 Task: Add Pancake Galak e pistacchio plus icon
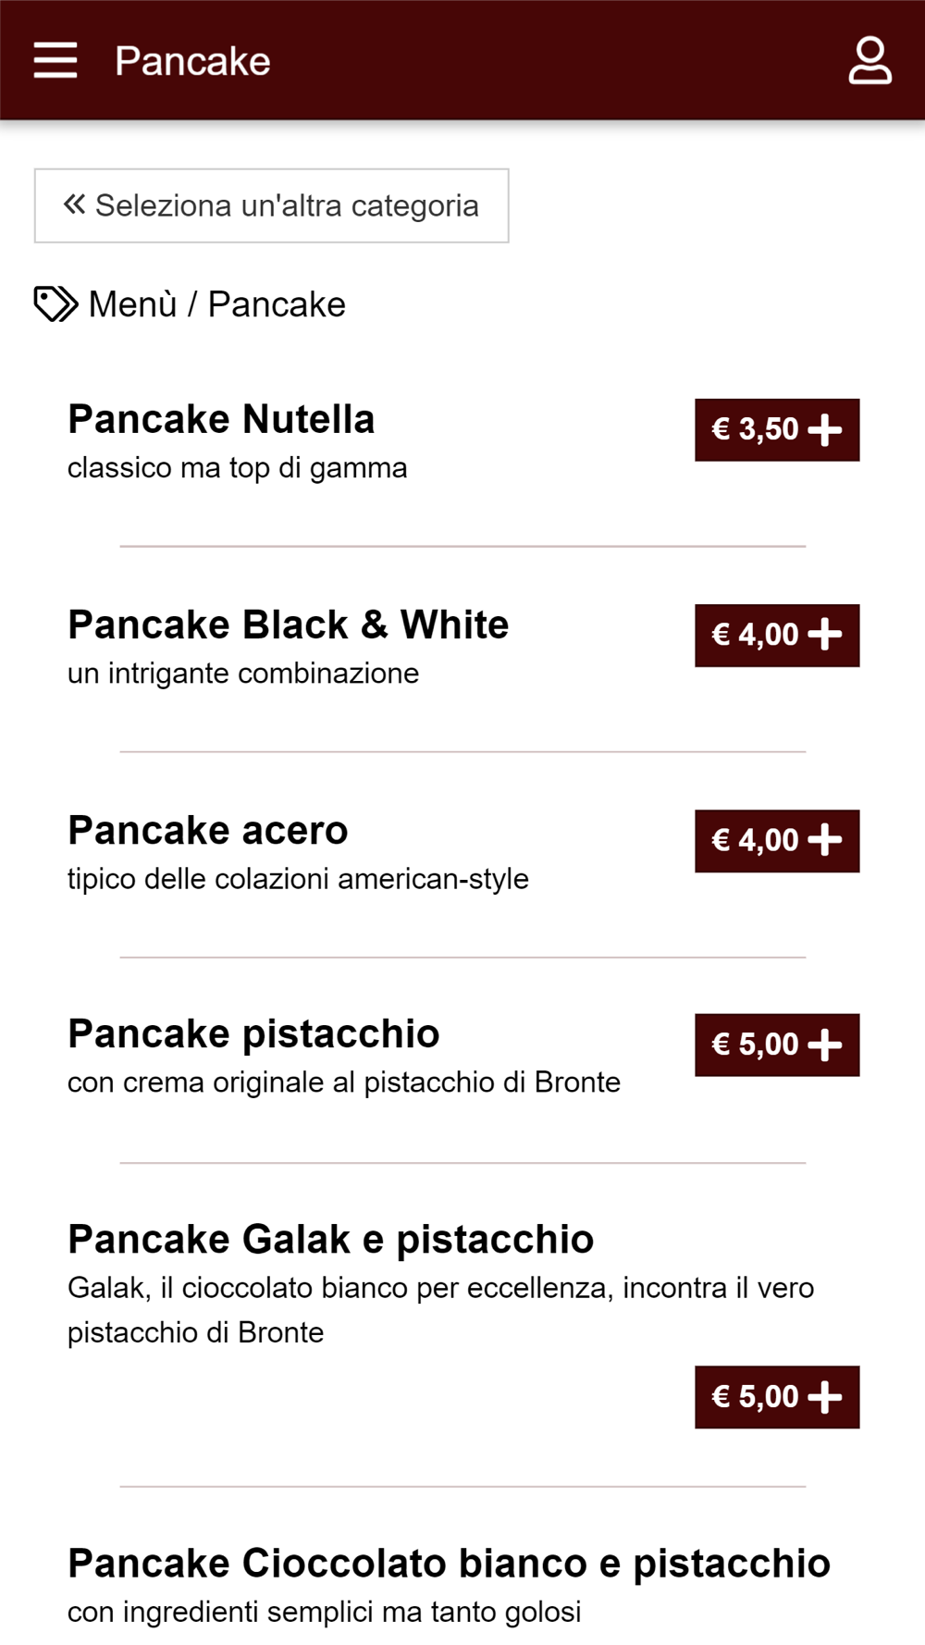[825, 1397]
